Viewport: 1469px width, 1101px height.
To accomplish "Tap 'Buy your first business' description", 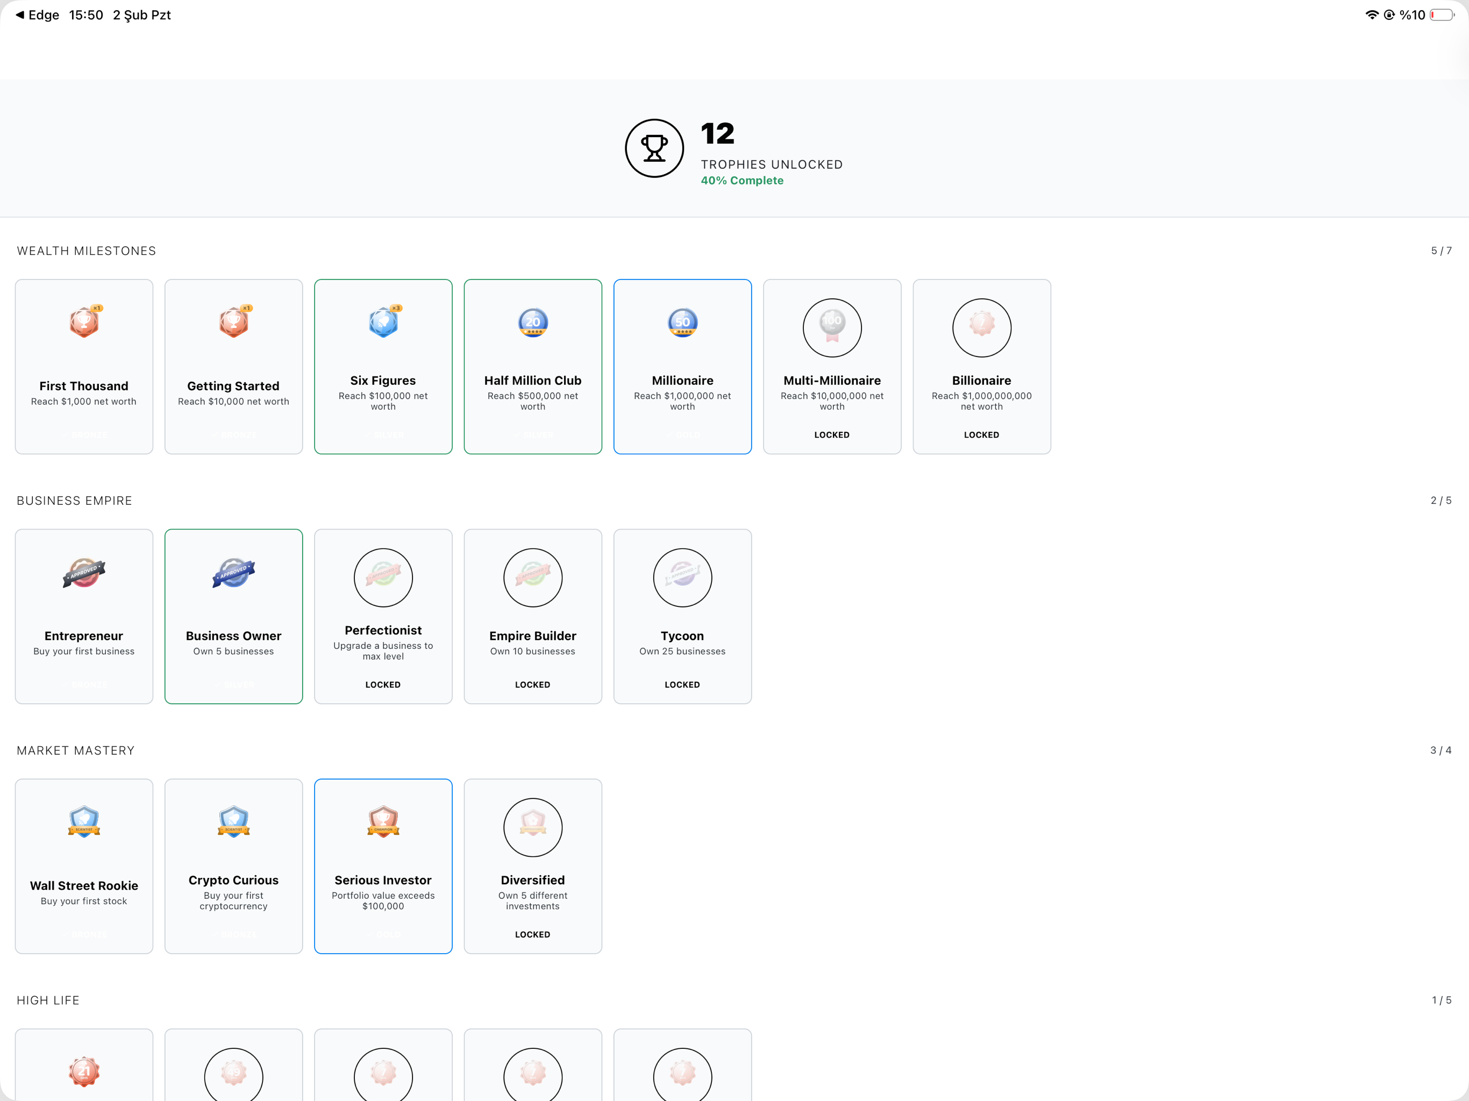I will [x=84, y=652].
